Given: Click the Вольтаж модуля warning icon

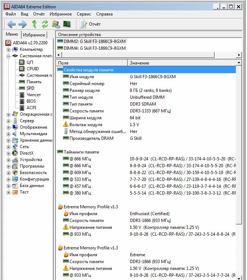Looking at the screenshot, I should (x=66, y=124).
